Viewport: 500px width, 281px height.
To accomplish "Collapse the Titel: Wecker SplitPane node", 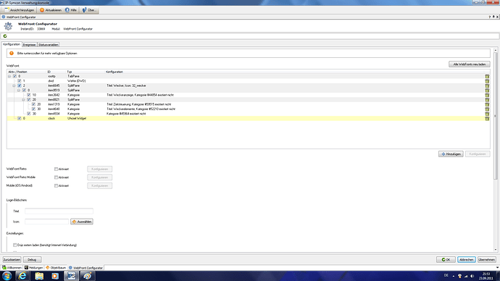I will pyautogui.click(x=14, y=85).
